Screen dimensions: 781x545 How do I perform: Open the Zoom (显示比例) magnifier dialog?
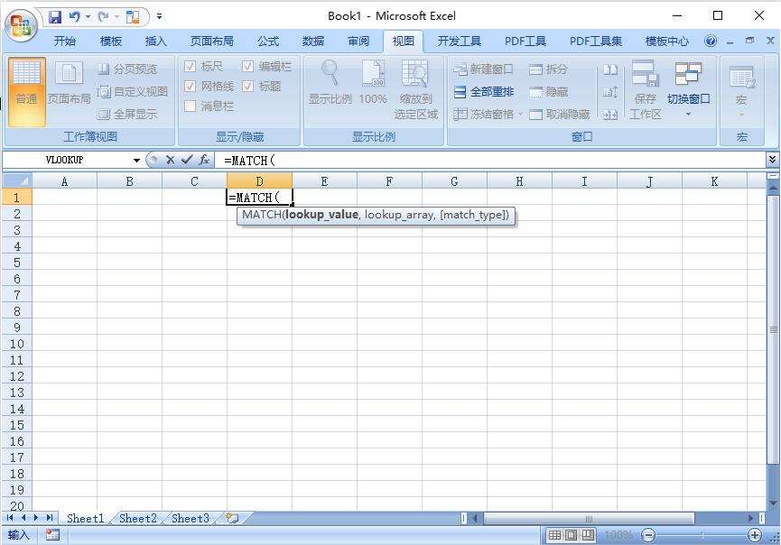(330, 83)
